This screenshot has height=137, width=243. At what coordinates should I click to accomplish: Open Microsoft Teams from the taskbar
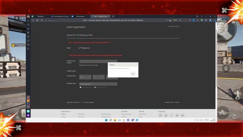pyautogui.click(x=133, y=120)
